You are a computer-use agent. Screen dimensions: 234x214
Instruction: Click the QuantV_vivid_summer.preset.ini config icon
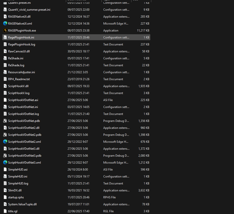coord(5,9)
